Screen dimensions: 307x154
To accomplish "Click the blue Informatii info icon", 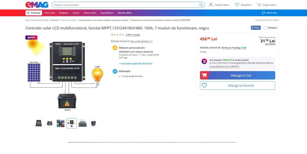I will click(x=115, y=71).
